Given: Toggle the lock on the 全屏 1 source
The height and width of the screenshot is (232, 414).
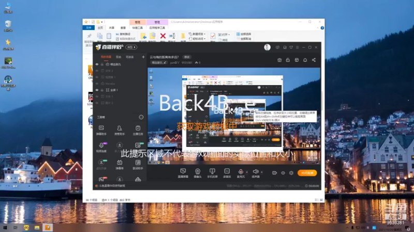Looking at the screenshot, I should tap(102, 90).
